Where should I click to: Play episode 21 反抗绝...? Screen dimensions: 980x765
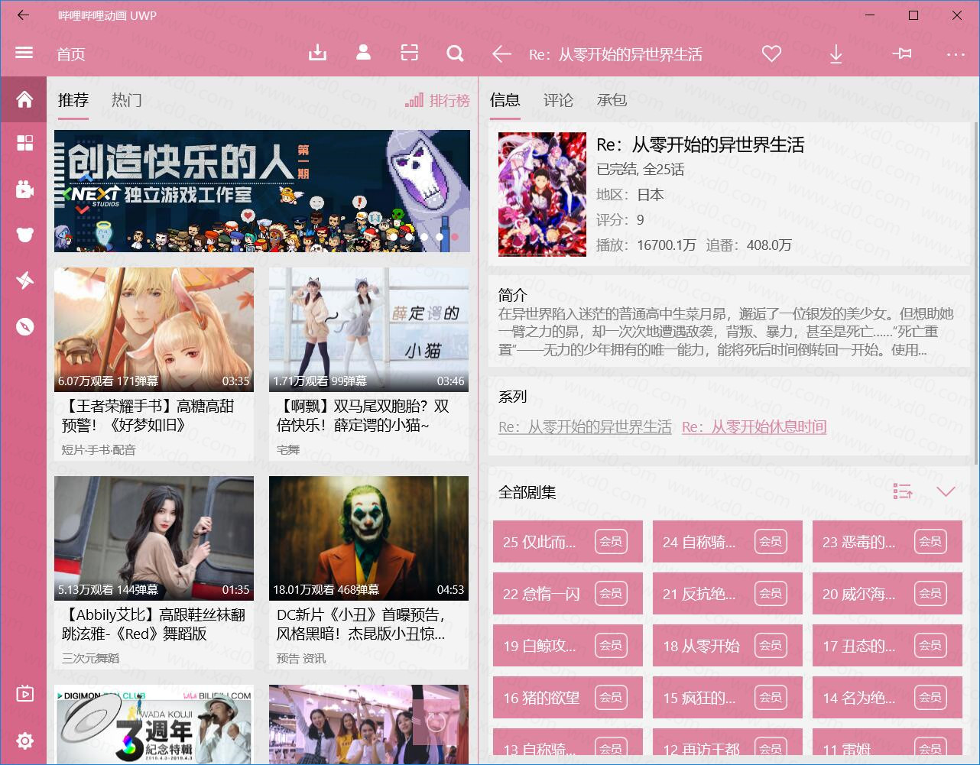click(728, 594)
